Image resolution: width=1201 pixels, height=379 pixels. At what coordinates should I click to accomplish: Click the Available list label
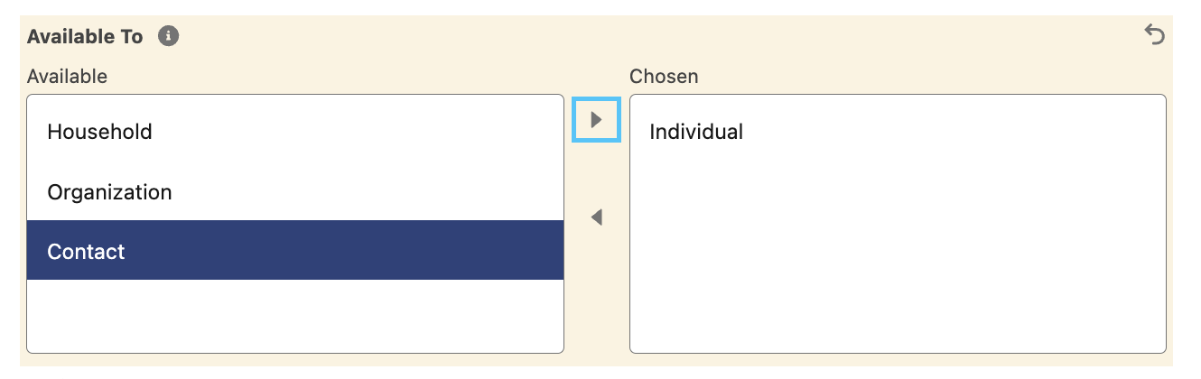pos(67,77)
